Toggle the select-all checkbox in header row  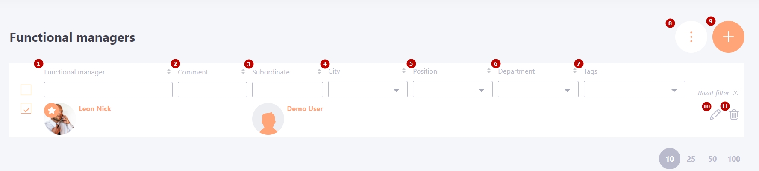pyautogui.click(x=26, y=90)
